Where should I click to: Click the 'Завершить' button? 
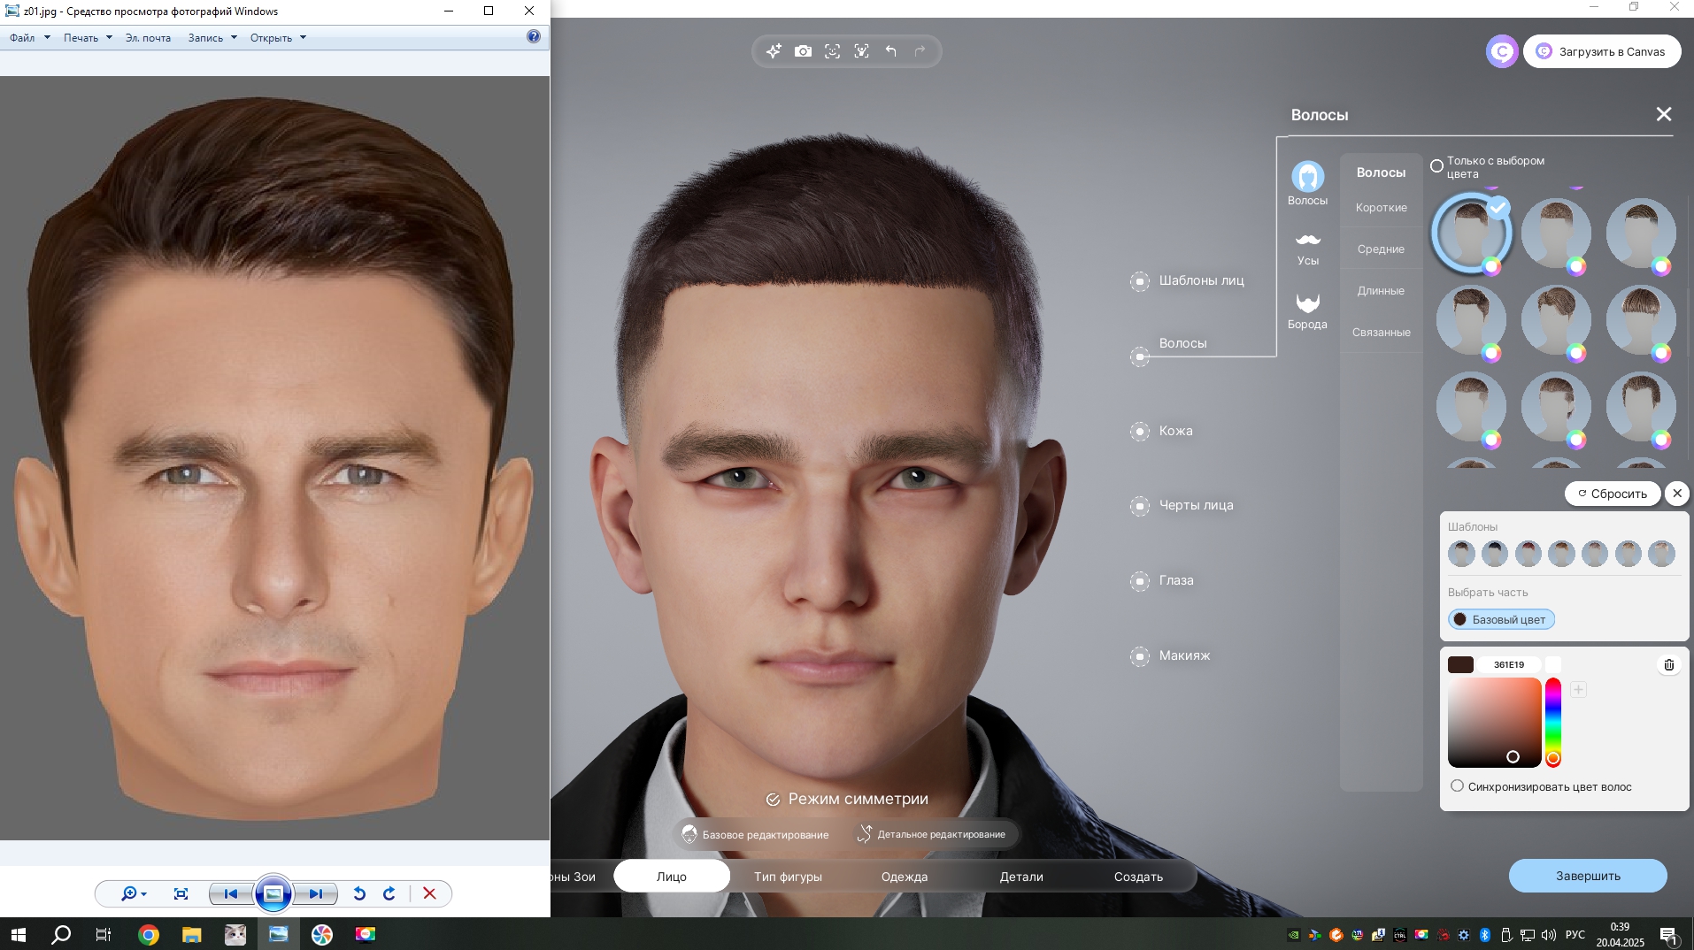tap(1588, 876)
